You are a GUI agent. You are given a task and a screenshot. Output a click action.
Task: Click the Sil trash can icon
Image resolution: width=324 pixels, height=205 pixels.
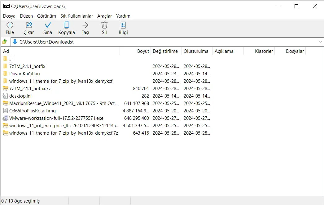click(104, 25)
